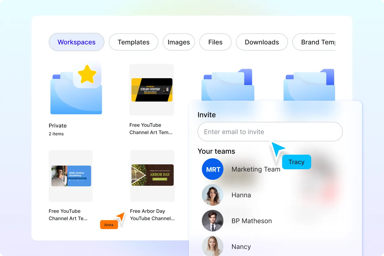This screenshot has width=384, height=256.
Task: Open the rightmost blue workspace folder
Action: 309,86
